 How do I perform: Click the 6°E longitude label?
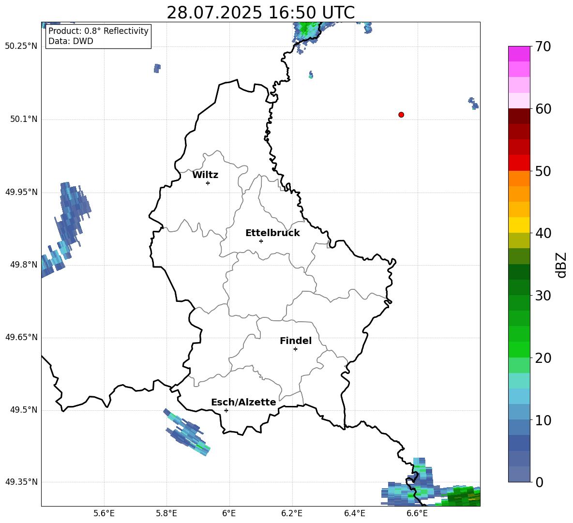pos(229,513)
